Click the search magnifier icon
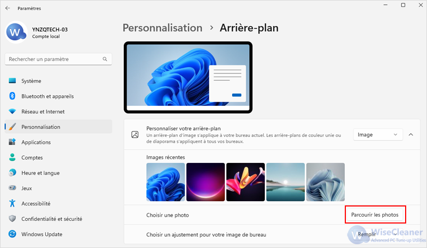This screenshot has height=248, width=427. pos(105,59)
